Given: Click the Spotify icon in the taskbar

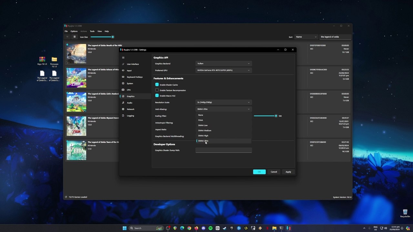Looking at the screenshot, I should [210, 228].
